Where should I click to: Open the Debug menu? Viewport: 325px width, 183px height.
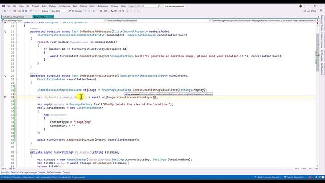(52, 6)
